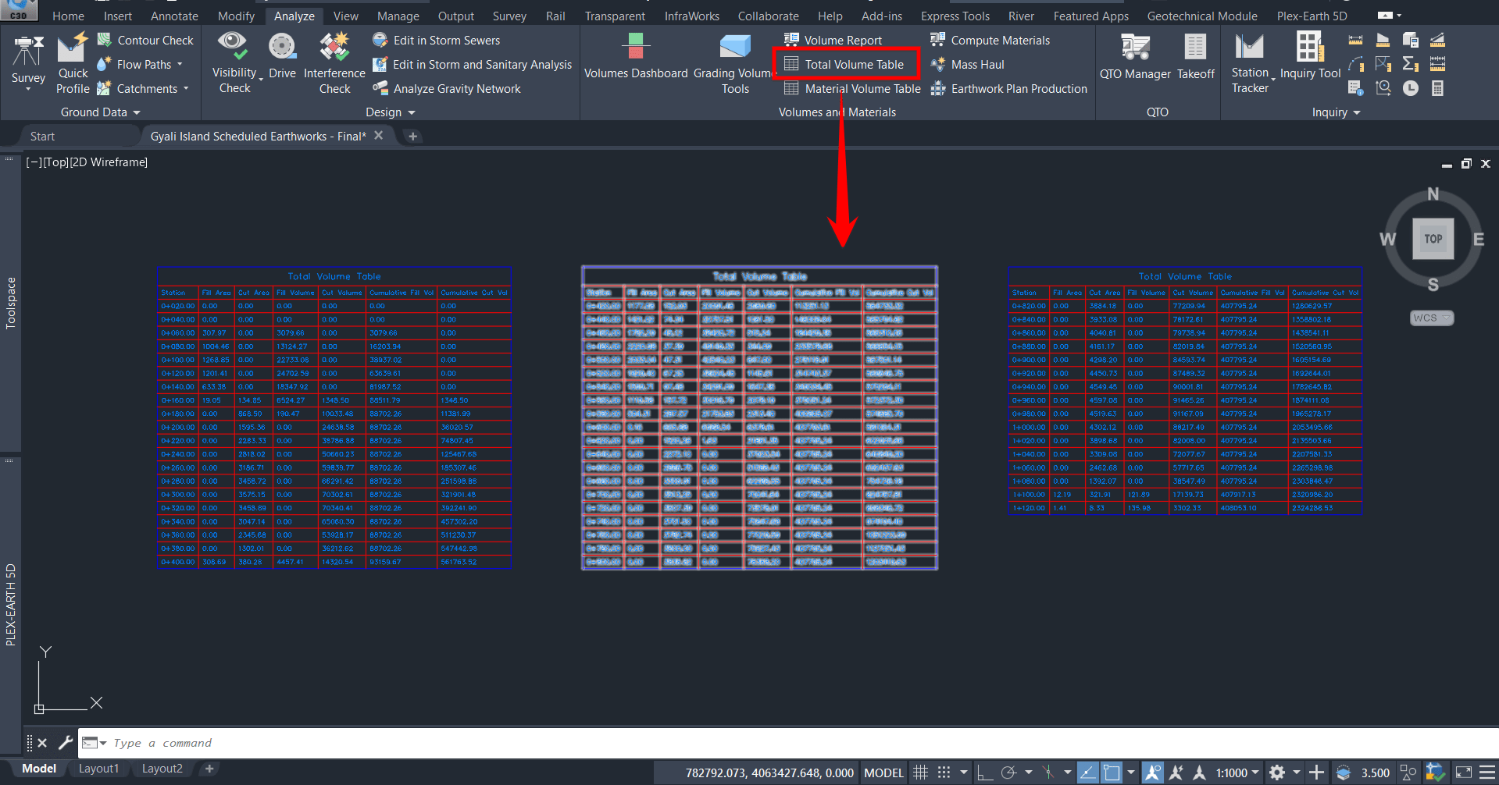
Task: Click the Total Volume Table button
Action: click(x=846, y=64)
